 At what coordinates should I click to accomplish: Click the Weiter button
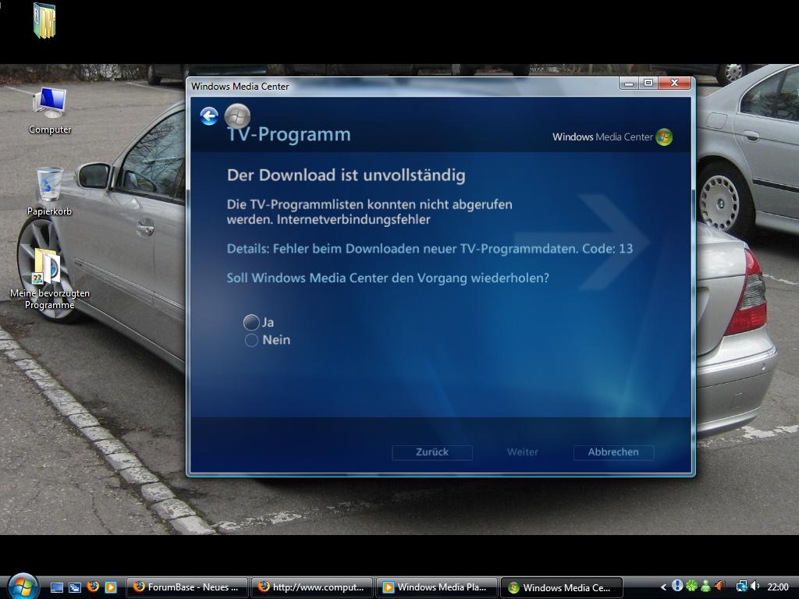tap(522, 452)
